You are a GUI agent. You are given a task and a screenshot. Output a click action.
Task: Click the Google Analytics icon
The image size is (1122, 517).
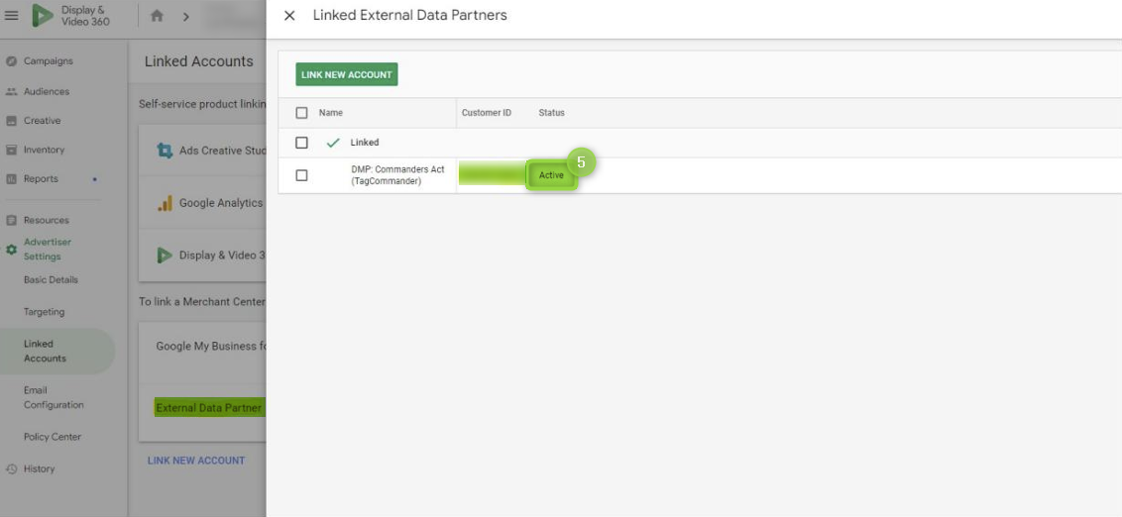pos(165,203)
